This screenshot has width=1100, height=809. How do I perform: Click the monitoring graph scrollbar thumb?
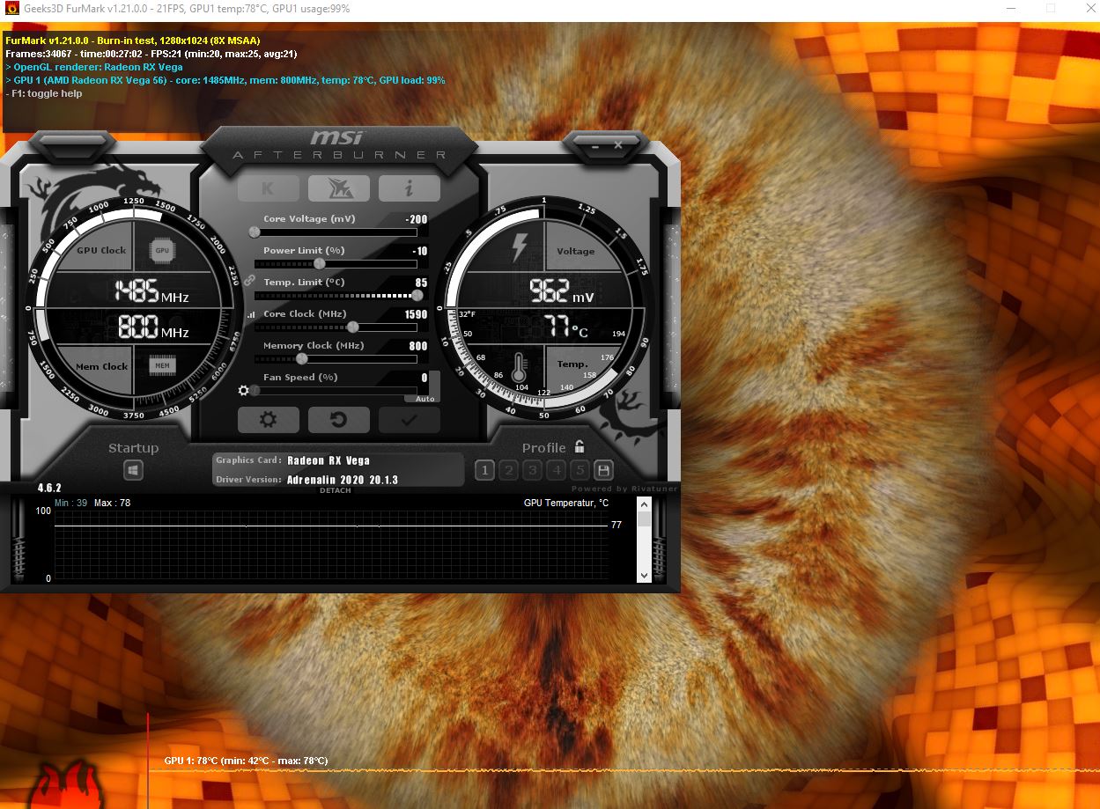[x=644, y=518]
